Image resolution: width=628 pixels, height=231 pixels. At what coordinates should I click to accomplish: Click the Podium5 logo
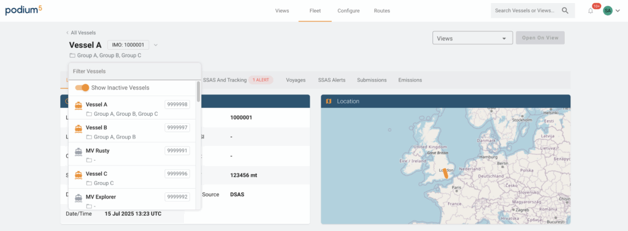(x=24, y=10)
